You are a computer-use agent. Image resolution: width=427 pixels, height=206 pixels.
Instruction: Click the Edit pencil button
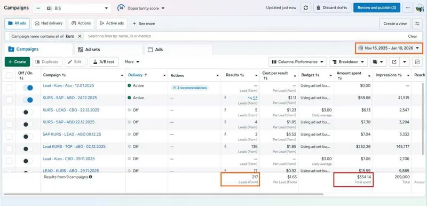click(75, 62)
